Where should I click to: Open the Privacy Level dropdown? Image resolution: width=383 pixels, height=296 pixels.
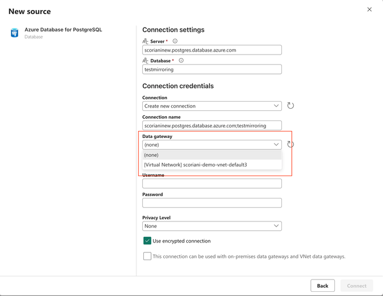(x=212, y=226)
